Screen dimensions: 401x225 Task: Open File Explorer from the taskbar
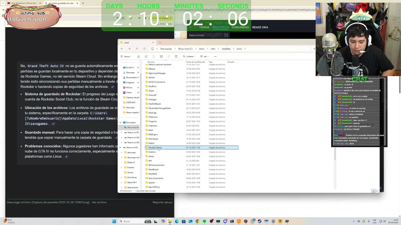coord(170,221)
